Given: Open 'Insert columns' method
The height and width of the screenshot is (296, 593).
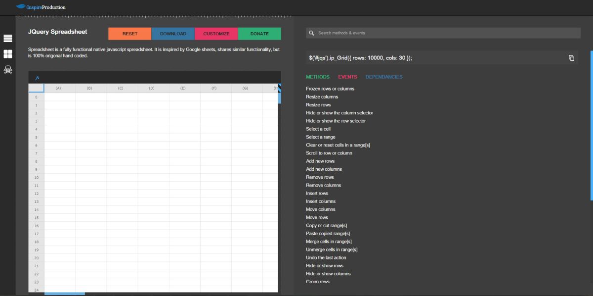Looking at the screenshot, I should tap(321, 201).
